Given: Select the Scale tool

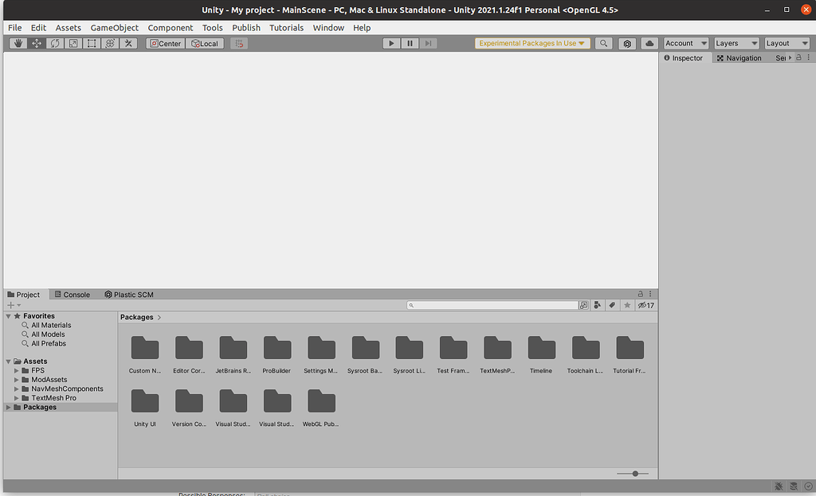Looking at the screenshot, I should tap(73, 43).
